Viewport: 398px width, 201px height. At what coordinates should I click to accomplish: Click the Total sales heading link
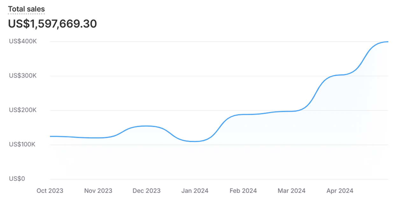26,9
